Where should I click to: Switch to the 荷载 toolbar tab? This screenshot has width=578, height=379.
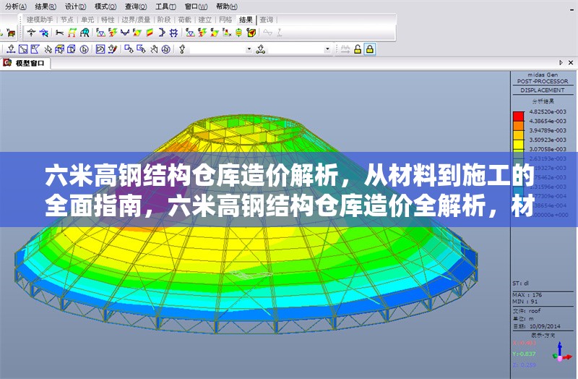coord(184,20)
